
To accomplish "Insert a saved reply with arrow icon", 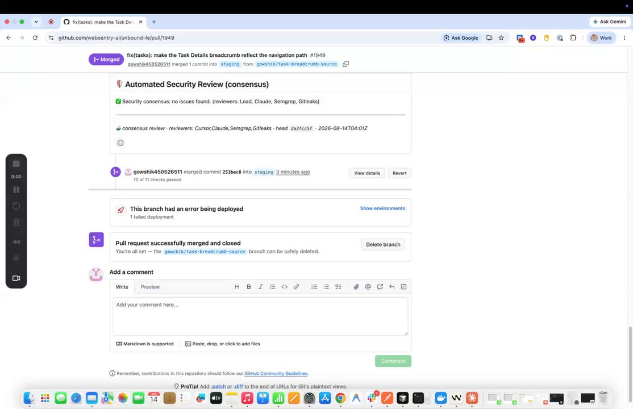I will coord(392,287).
